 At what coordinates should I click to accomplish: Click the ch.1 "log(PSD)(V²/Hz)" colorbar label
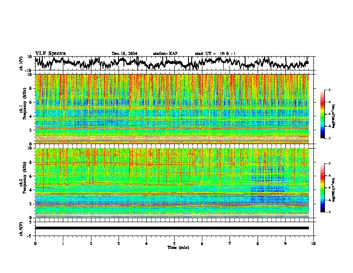(334, 116)
